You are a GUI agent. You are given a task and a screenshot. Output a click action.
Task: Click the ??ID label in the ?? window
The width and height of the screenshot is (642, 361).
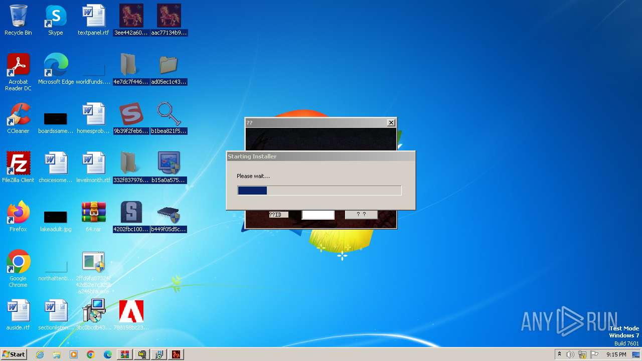(x=278, y=215)
